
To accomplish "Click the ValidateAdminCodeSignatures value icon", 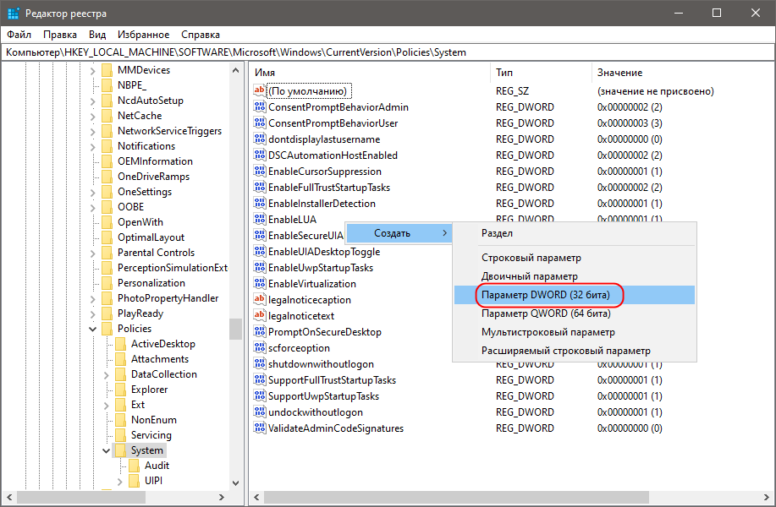I will click(259, 428).
